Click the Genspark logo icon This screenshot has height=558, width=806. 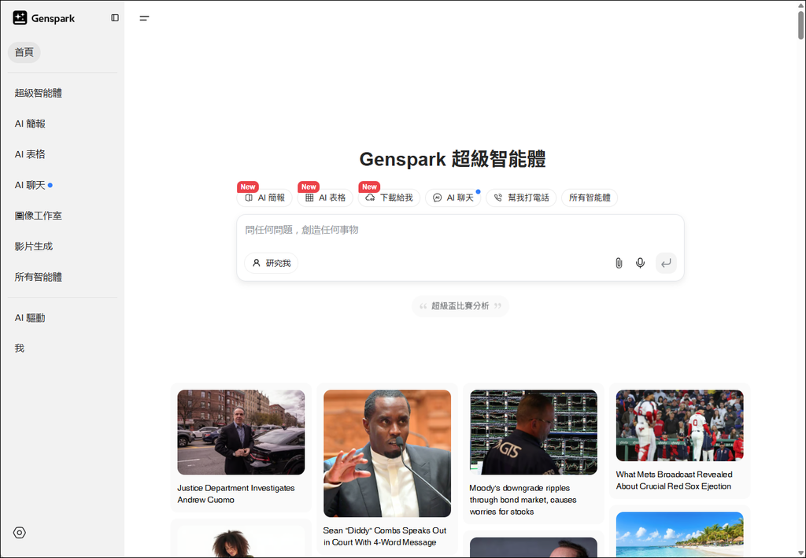20,18
